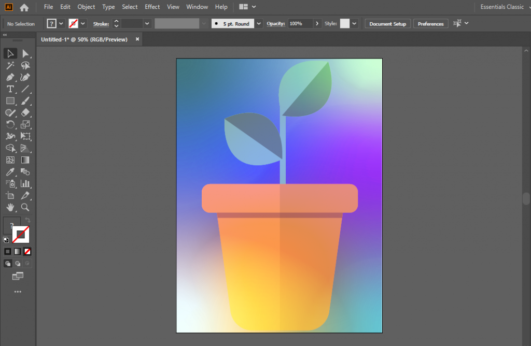The image size is (531, 346).
Task: Open the Style dropdown in the control bar
Action: [x=354, y=23]
